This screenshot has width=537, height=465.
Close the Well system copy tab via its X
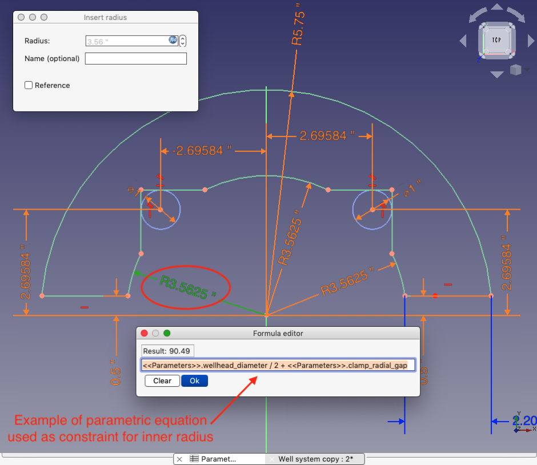pyautogui.click(x=271, y=459)
